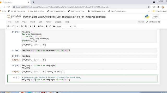Copy selected cells icon in toolbar

click(22, 26)
